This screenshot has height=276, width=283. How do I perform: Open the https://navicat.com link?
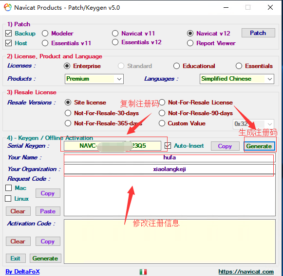tap(246, 272)
